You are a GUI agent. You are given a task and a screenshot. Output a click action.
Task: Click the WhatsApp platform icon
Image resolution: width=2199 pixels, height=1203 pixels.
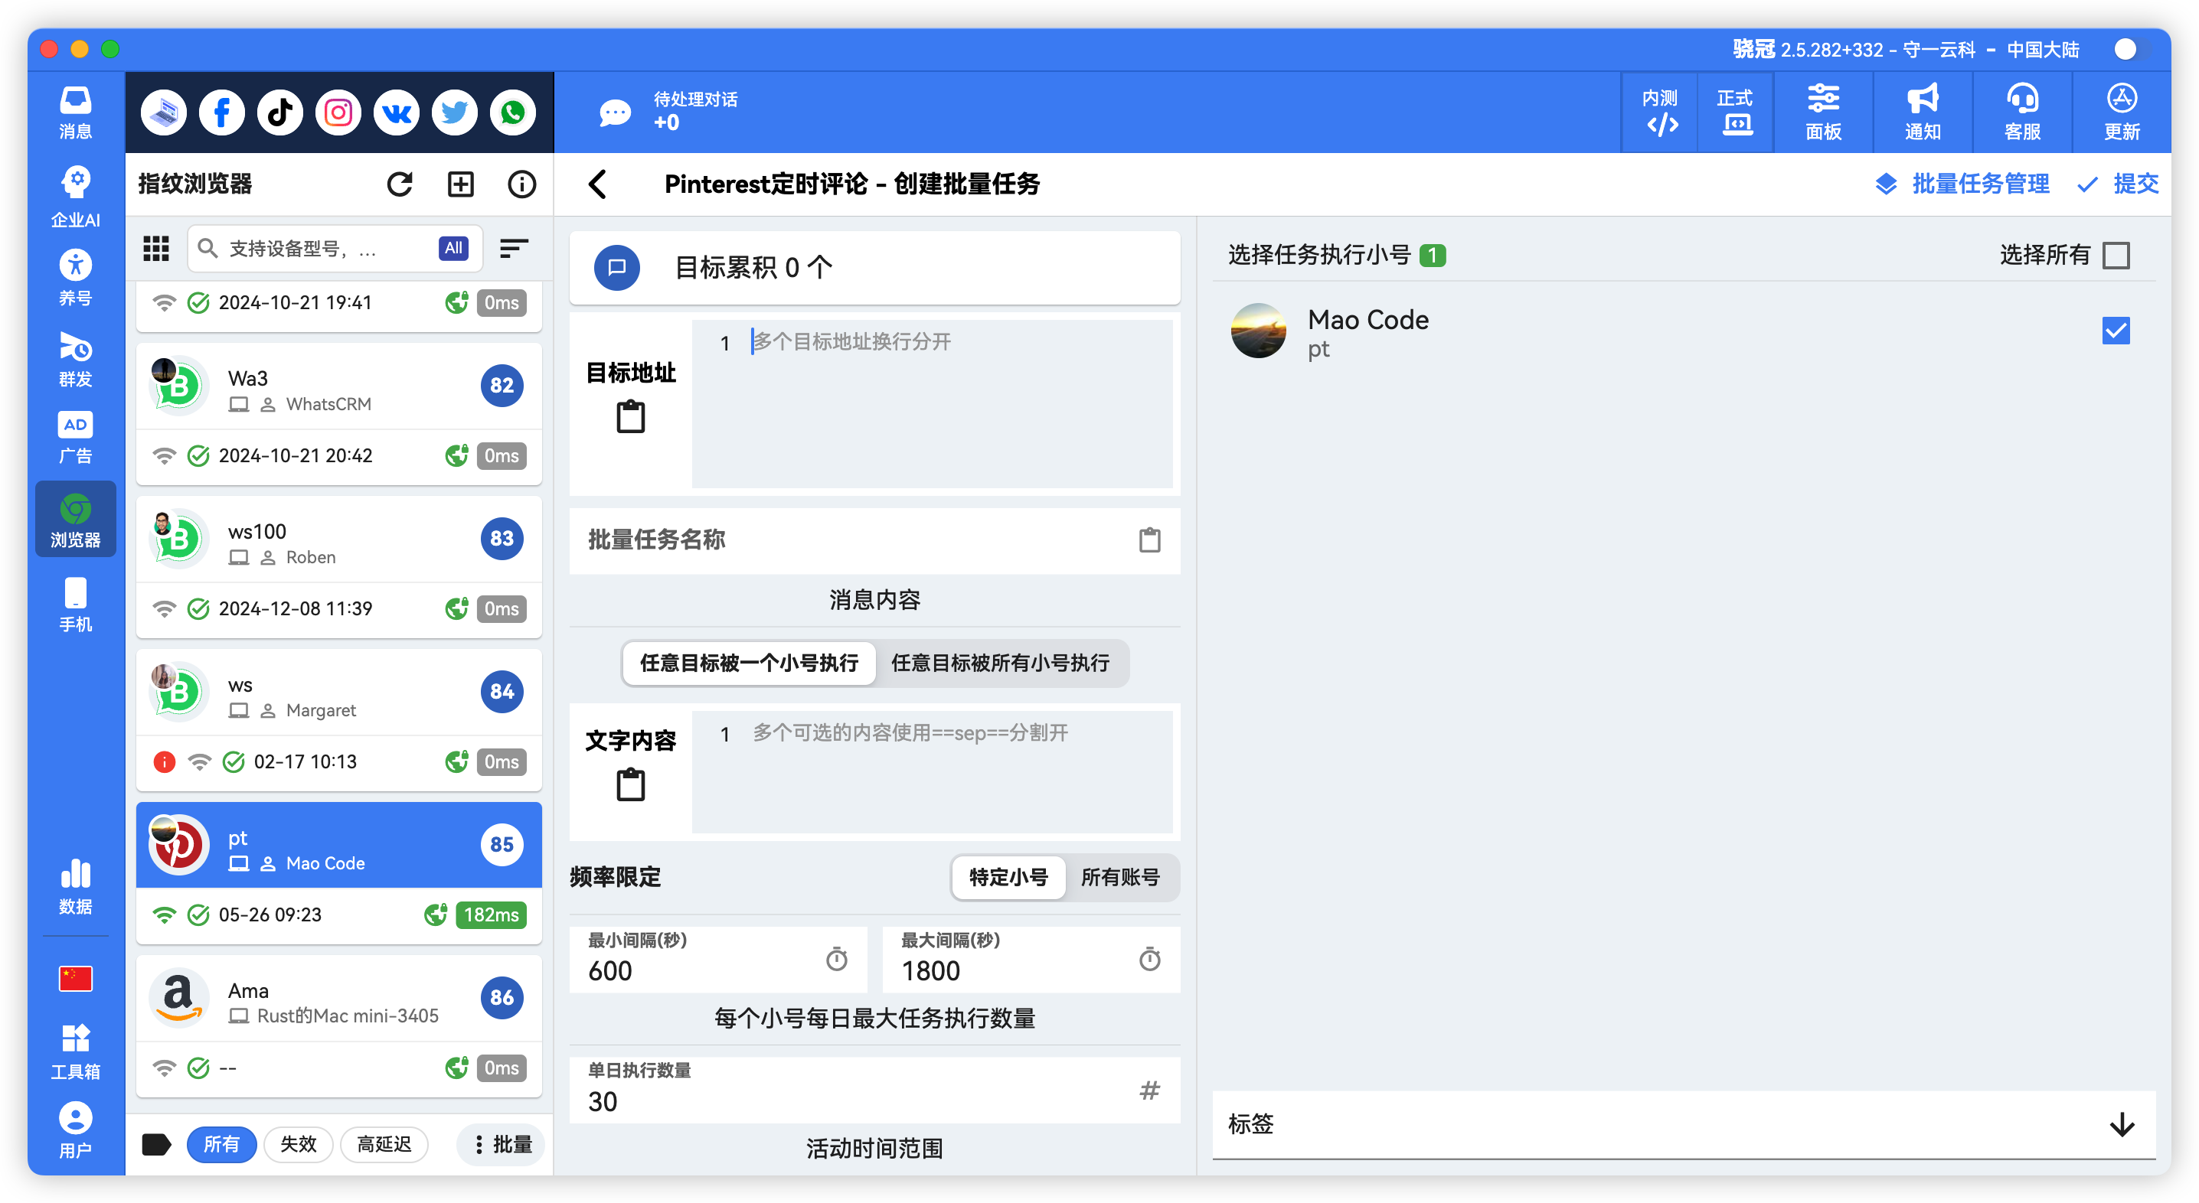(512, 112)
